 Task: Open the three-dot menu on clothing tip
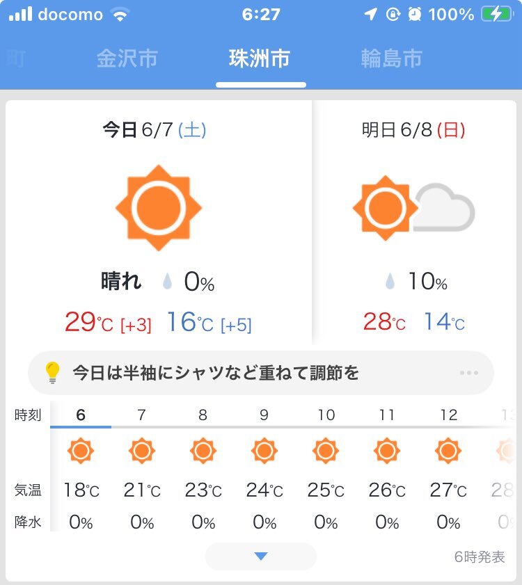469,373
